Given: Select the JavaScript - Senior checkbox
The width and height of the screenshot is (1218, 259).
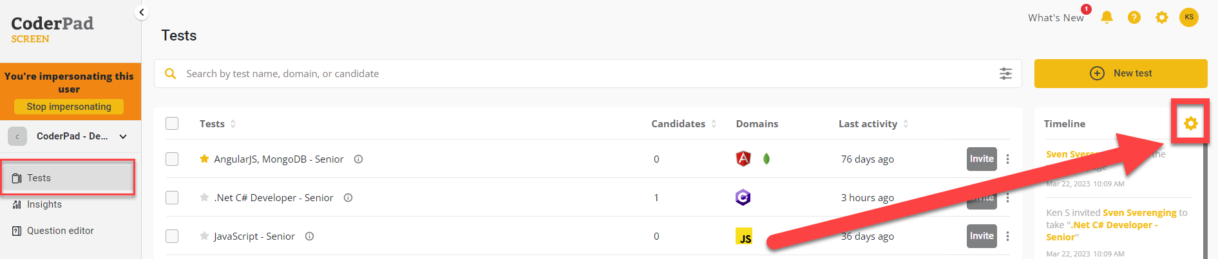Looking at the screenshot, I should 172,236.
